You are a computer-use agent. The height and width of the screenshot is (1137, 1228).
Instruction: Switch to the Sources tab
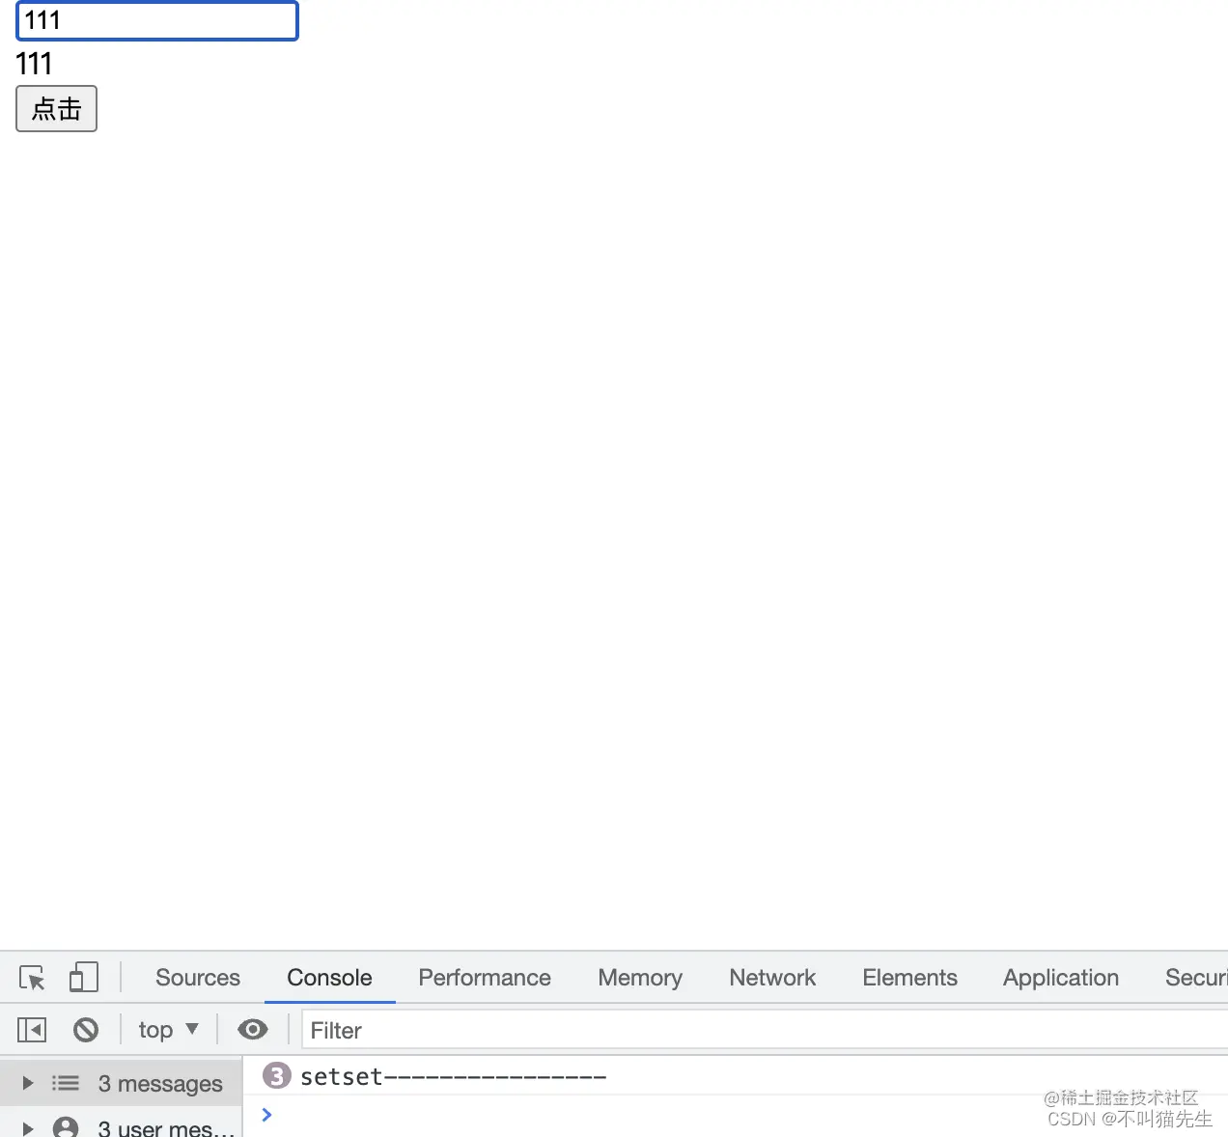coord(198,978)
